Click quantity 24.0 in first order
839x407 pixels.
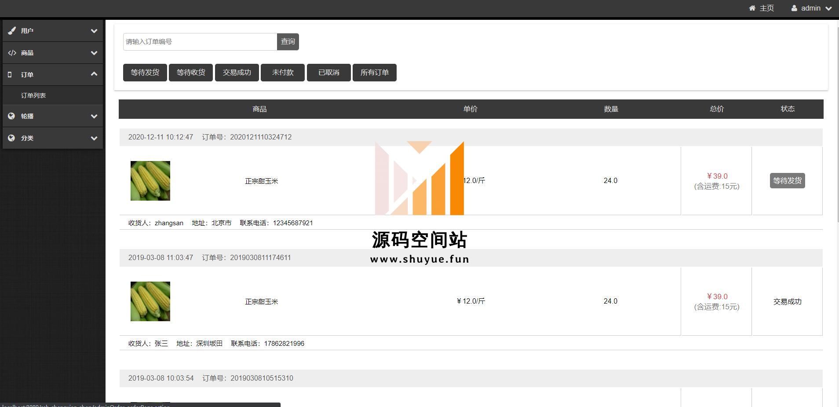pyautogui.click(x=610, y=181)
